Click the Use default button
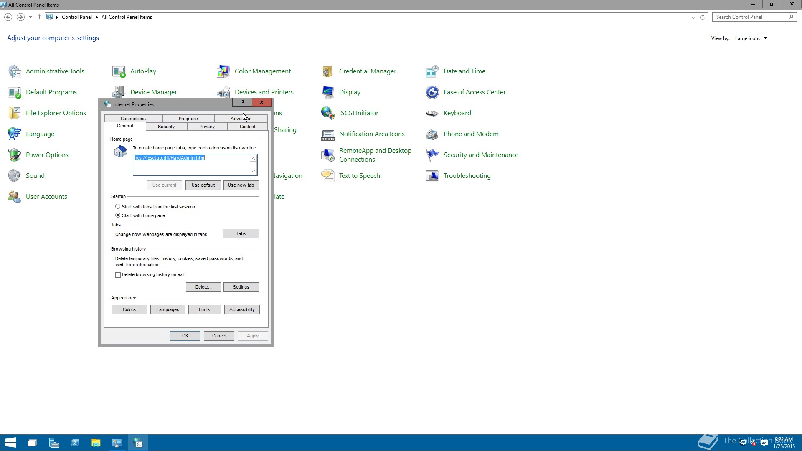The width and height of the screenshot is (802, 451). tap(203, 185)
